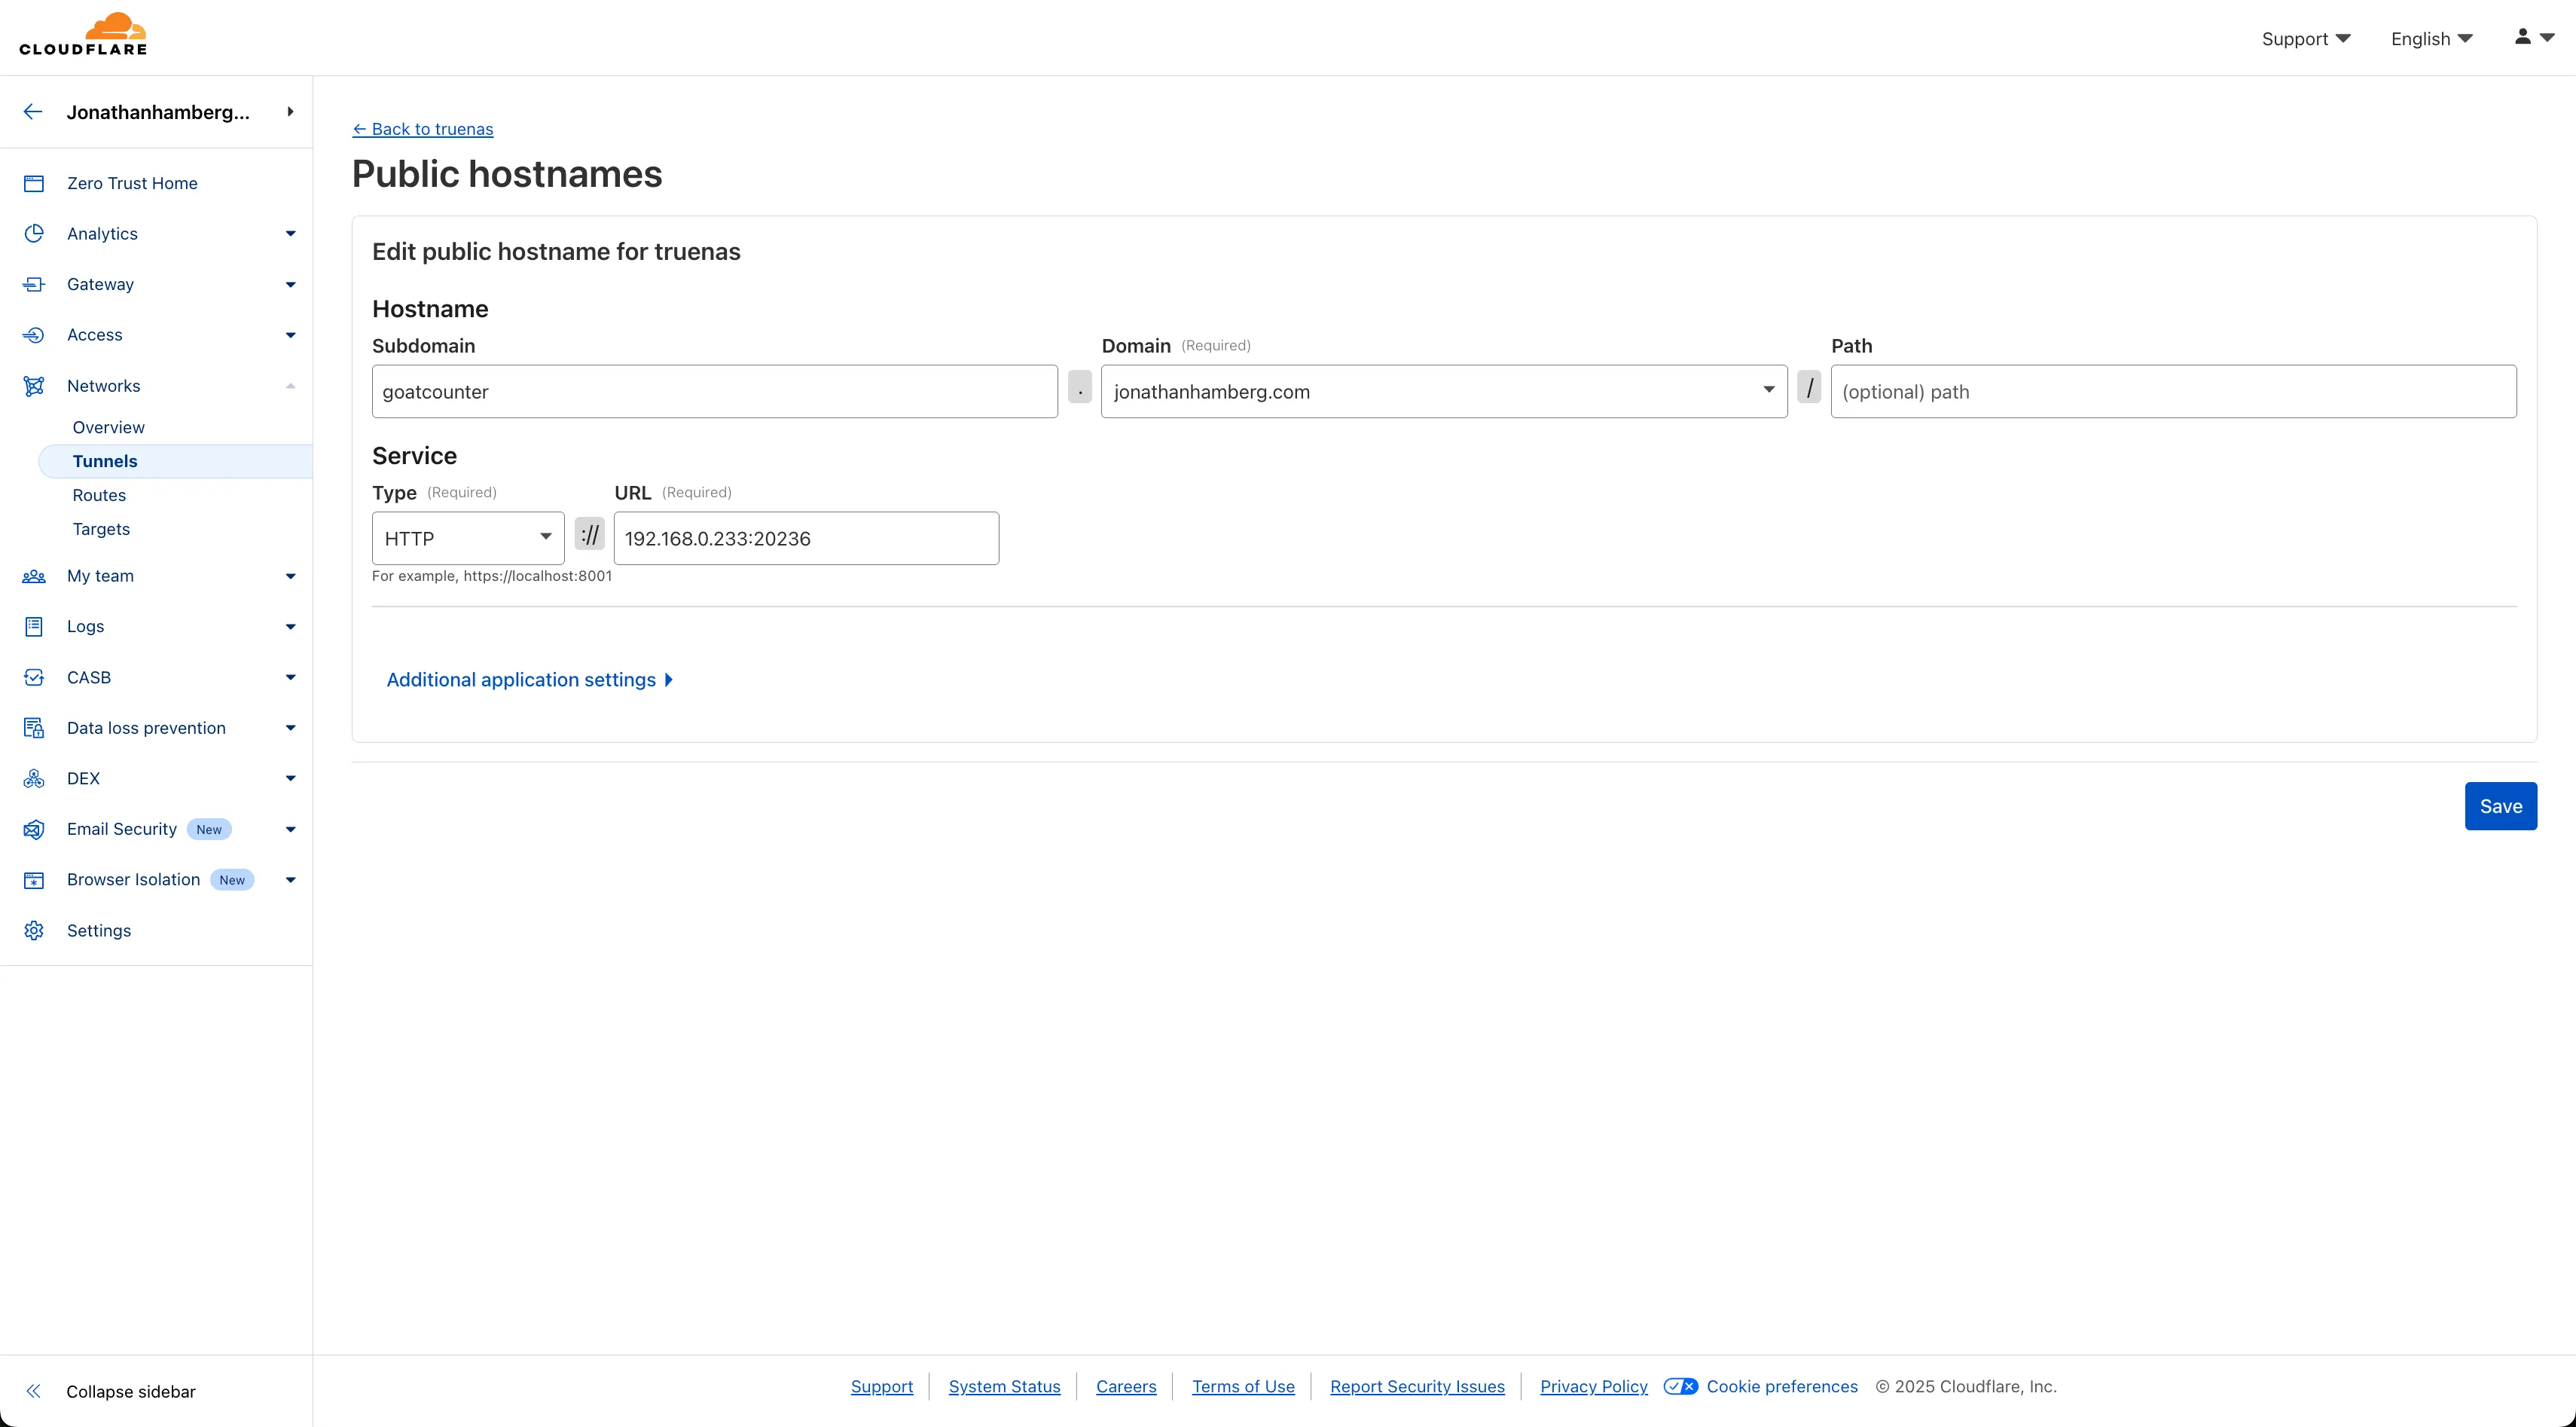Expand the DEX section arrow
Viewport: 2576px width, 1427px height.
[x=291, y=779]
